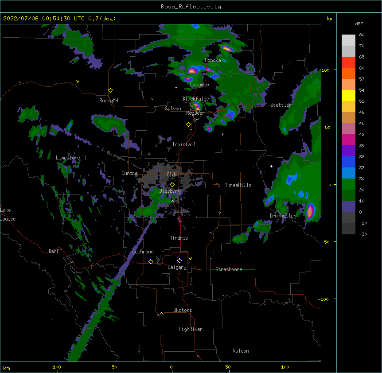Image resolution: width=382 pixels, height=373 pixels.
Task: Click the Stettler label
Action: pos(281,105)
